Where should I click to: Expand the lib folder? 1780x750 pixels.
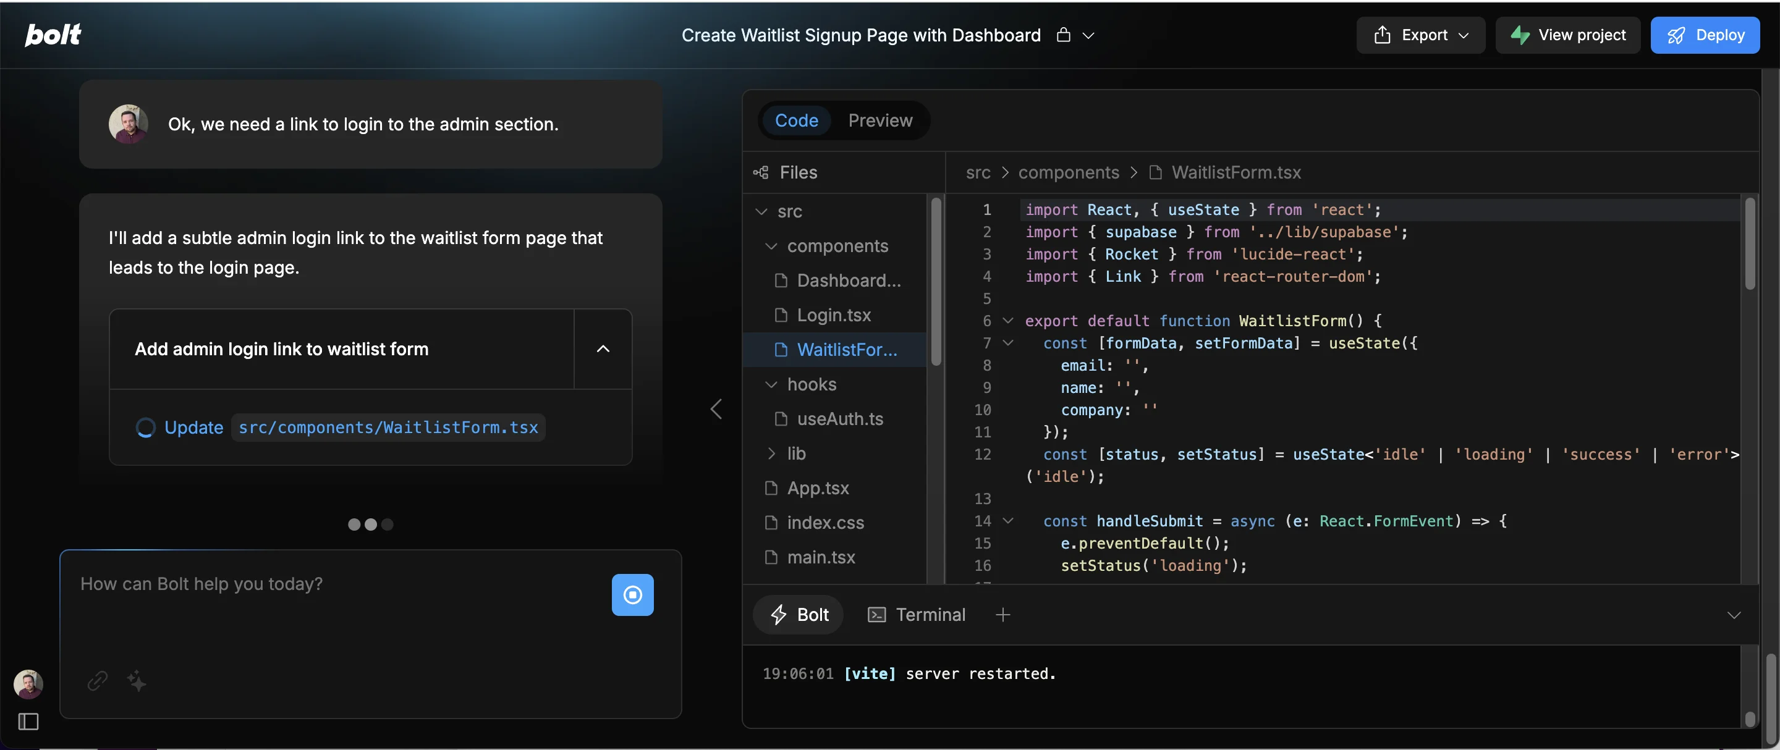pos(771,453)
